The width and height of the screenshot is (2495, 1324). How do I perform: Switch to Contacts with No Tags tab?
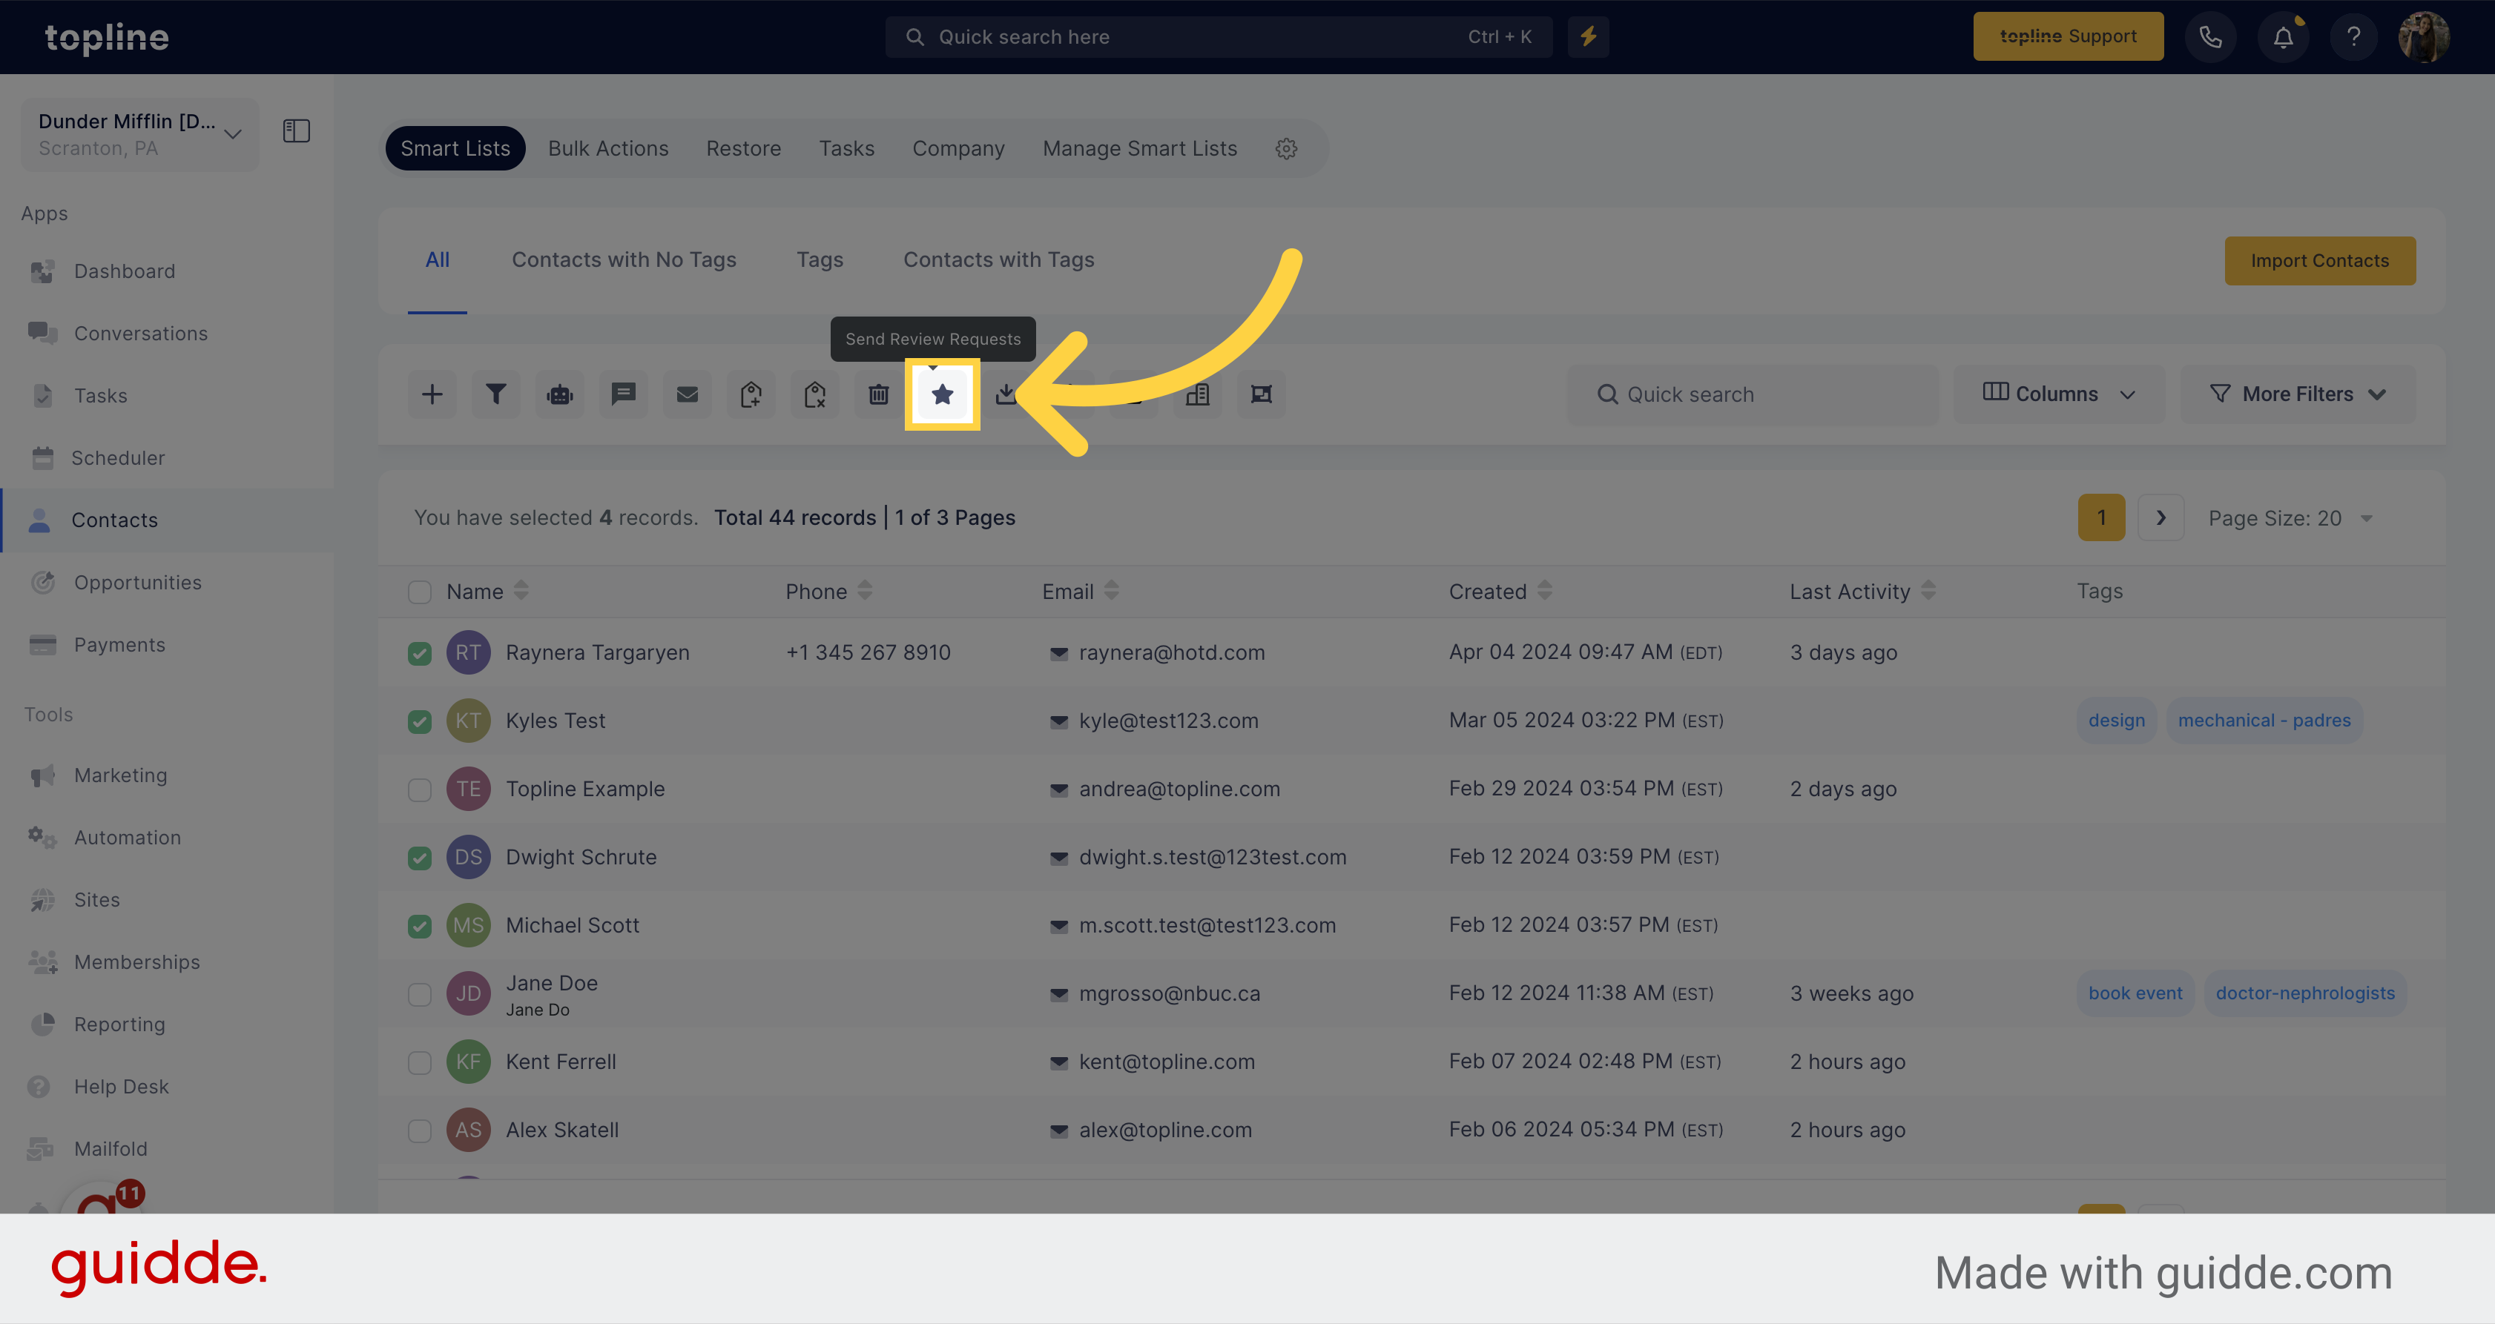[x=624, y=259]
